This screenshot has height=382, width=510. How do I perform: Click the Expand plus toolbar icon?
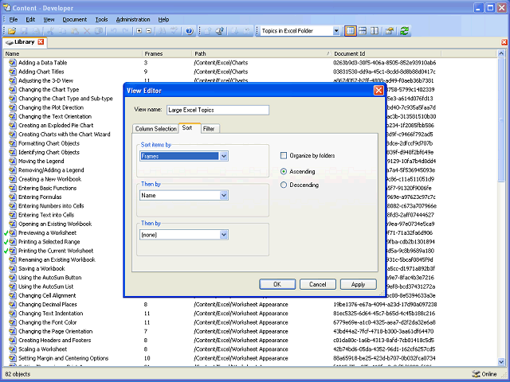139,31
